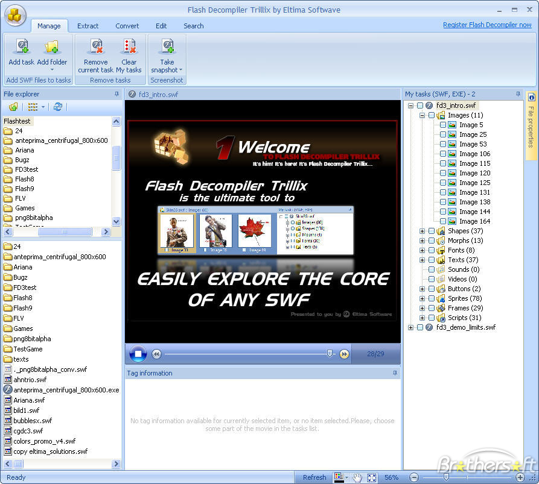Viewport: 539px width, 484px height.
Task: Open the Search ribbon tab
Action: tap(194, 26)
